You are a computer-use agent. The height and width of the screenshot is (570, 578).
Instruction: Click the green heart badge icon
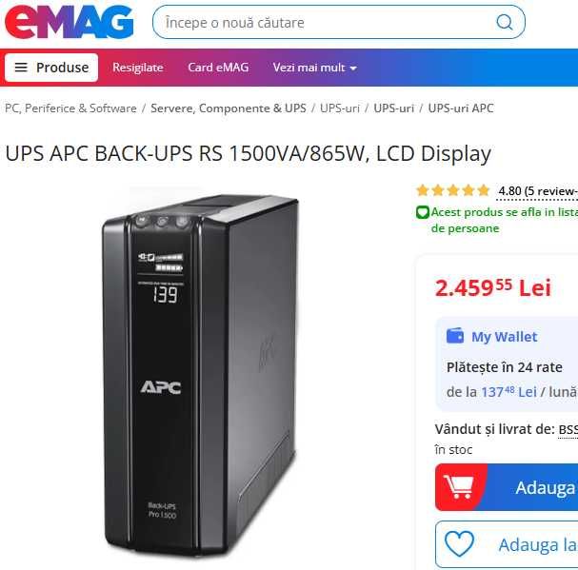tap(423, 212)
